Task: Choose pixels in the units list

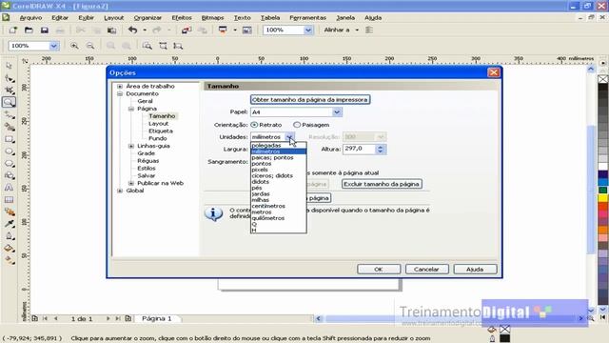Action: [x=279, y=170]
